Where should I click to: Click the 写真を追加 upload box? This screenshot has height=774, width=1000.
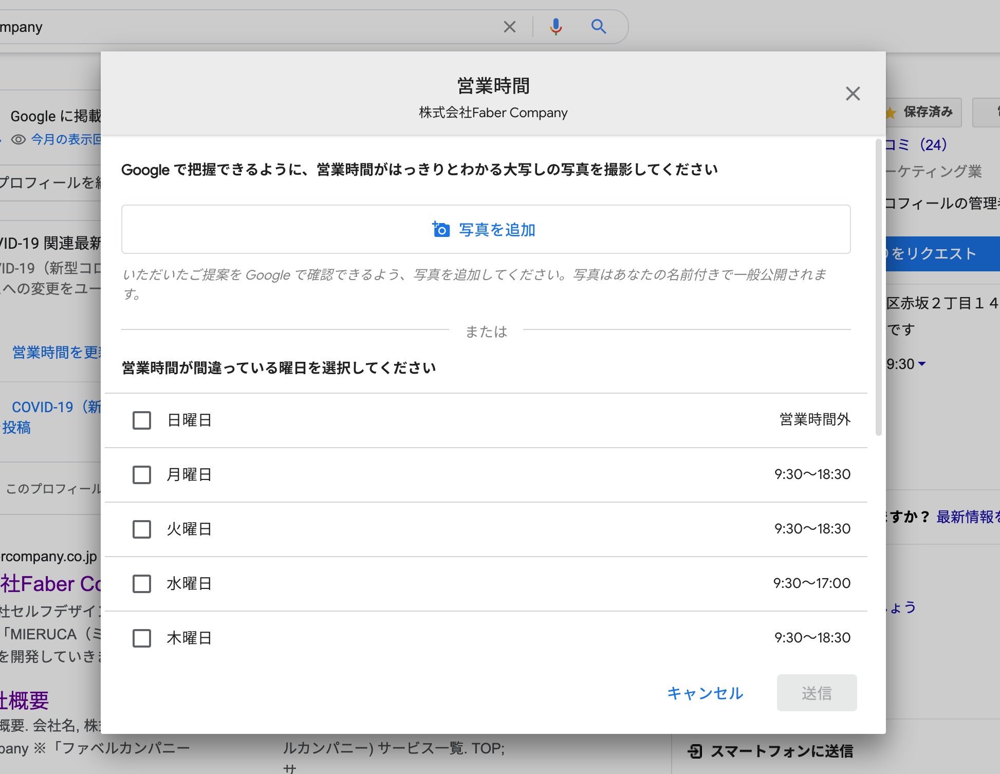pos(486,229)
